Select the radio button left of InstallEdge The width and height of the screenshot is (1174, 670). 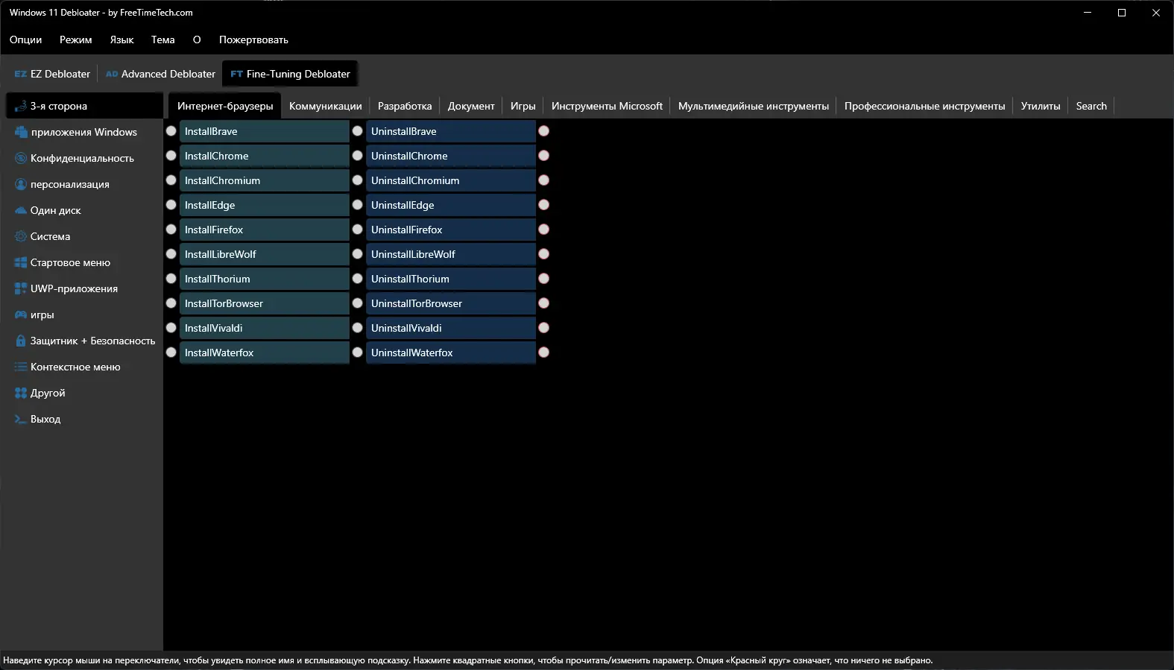click(x=171, y=204)
